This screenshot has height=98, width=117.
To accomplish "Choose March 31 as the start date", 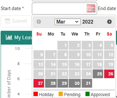I will pos(87,83).
